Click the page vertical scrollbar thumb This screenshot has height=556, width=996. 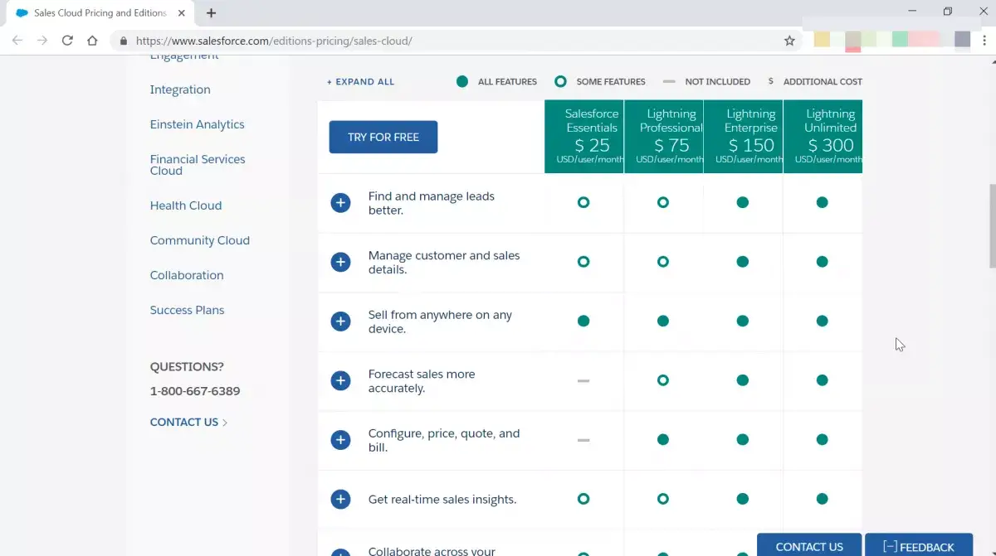992,225
